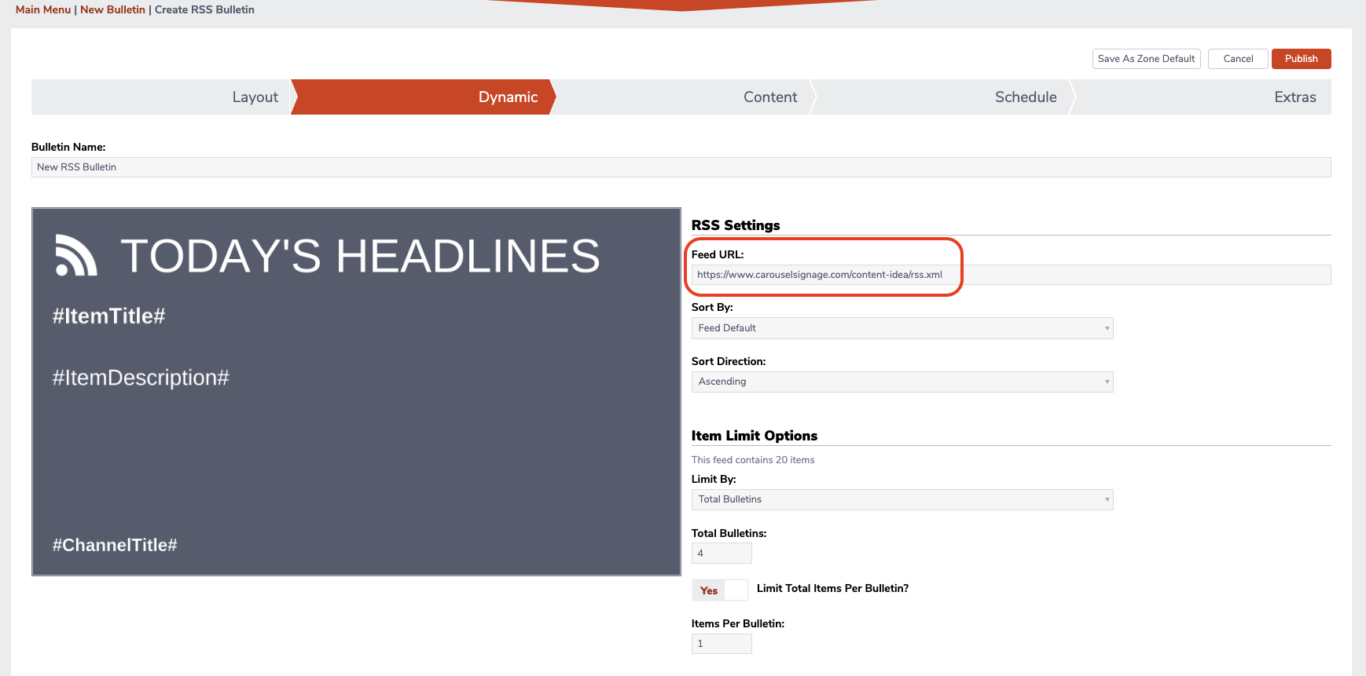Click the Bulletin Name input field
The width and height of the screenshot is (1366, 676).
pos(681,167)
